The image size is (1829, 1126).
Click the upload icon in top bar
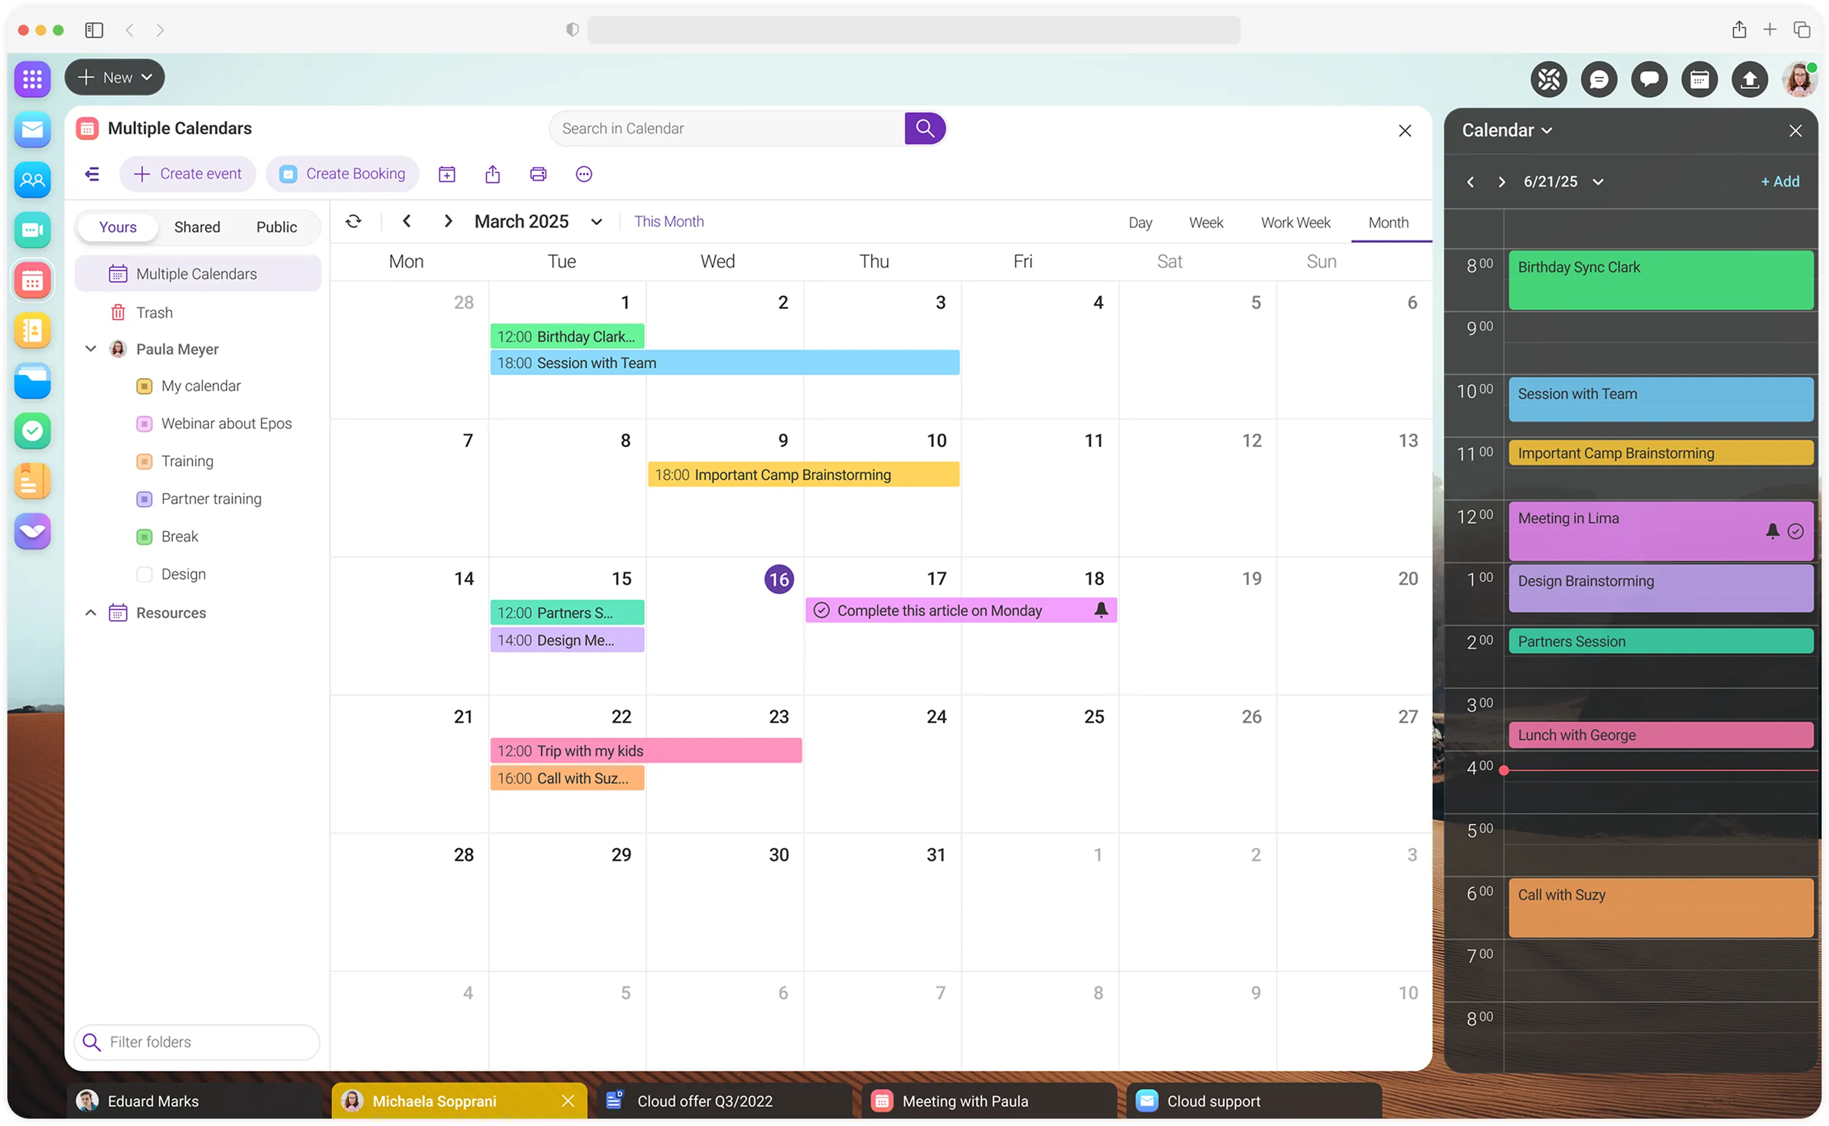tap(1749, 79)
